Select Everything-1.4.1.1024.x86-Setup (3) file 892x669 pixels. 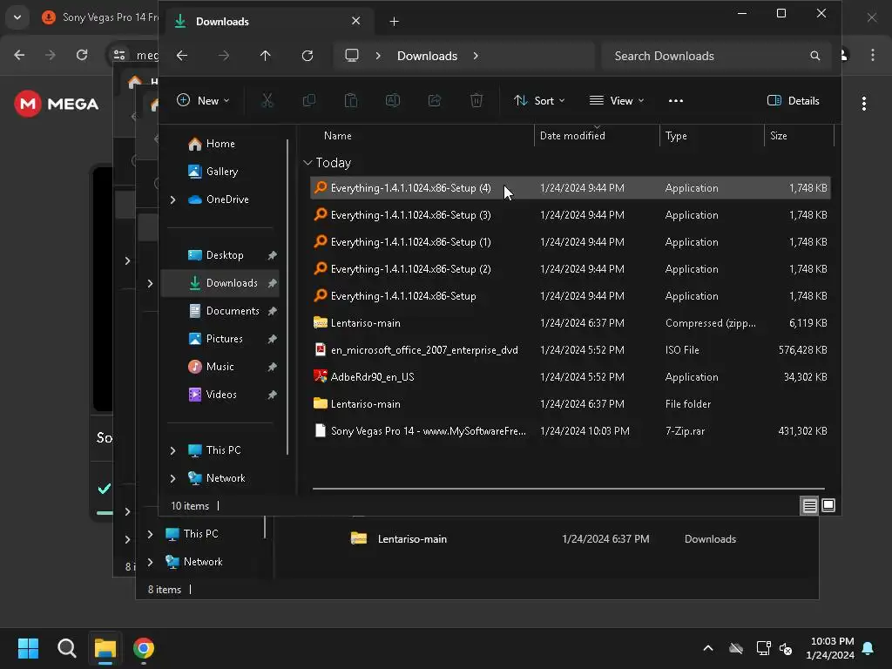(x=570, y=215)
